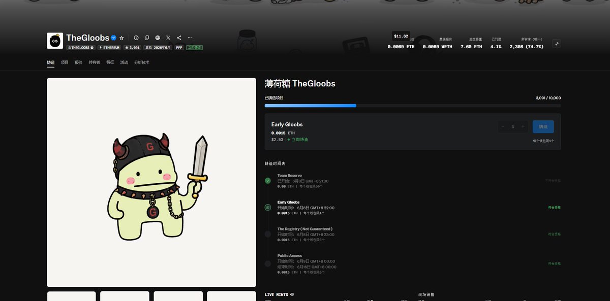Open the website globe icon
Screen dimensions: 610x301
point(158,38)
